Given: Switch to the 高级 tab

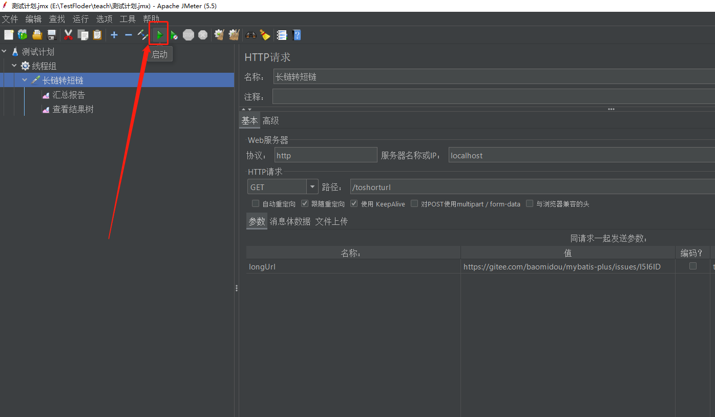Looking at the screenshot, I should (x=270, y=121).
